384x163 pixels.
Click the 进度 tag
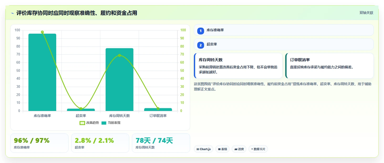[x=239, y=149]
